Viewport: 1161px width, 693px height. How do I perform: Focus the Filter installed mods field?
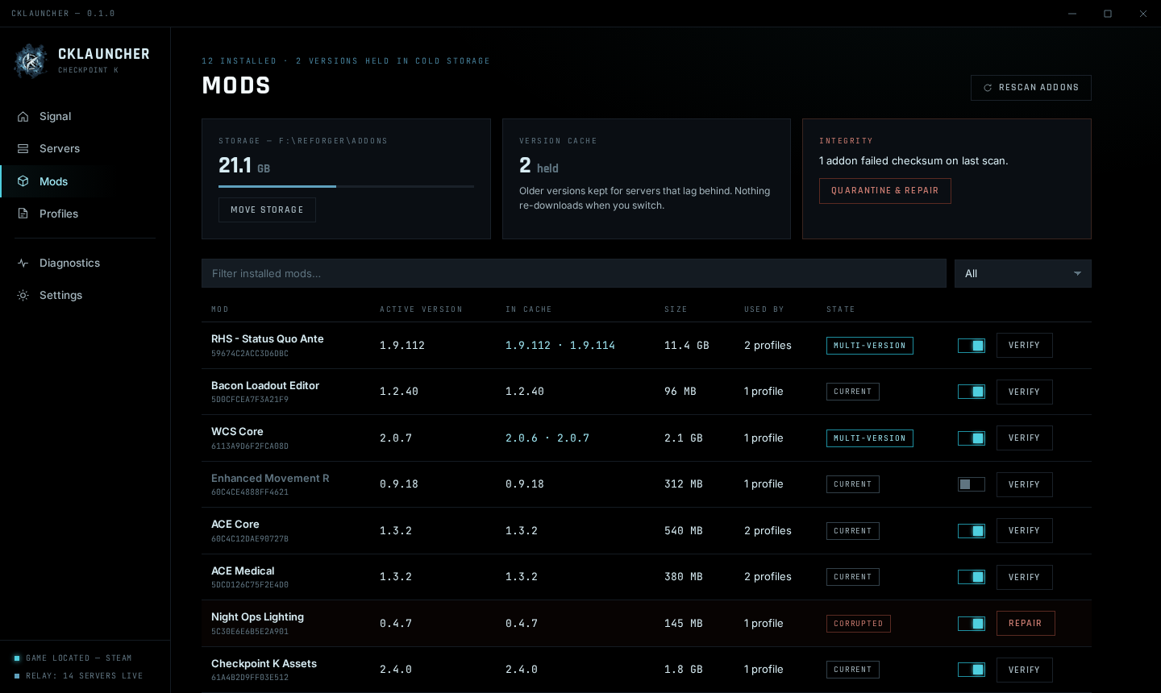pyautogui.click(x=574, y=273)
